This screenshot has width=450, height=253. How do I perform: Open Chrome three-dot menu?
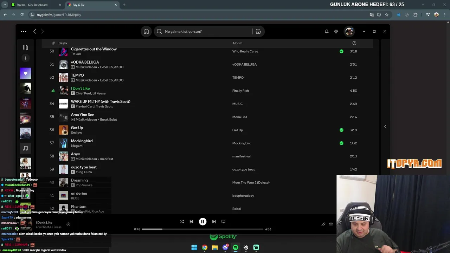[x=445, y=15]
